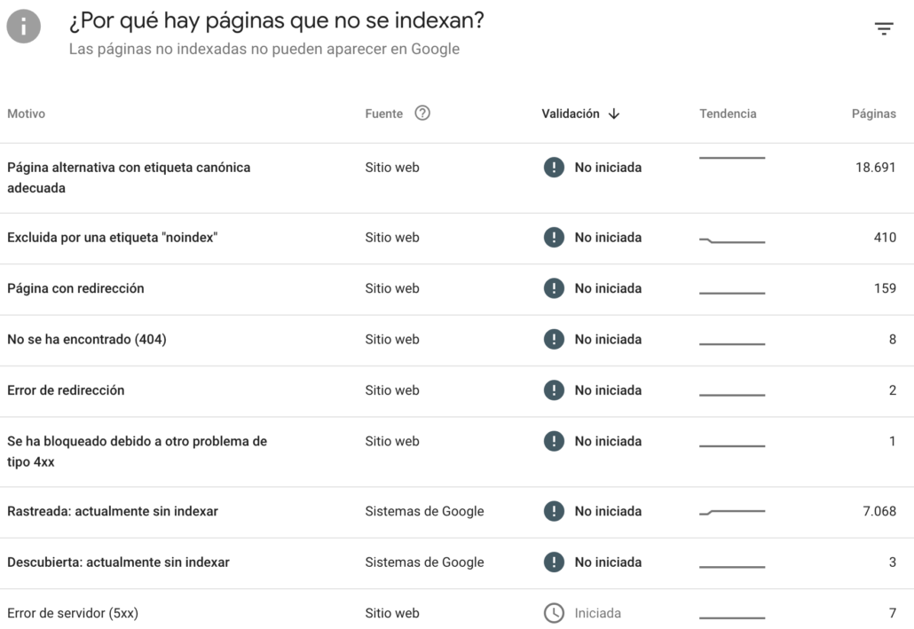
Task: Open Descubierta: actualmente sin indexar row
Action: (118, 562)
